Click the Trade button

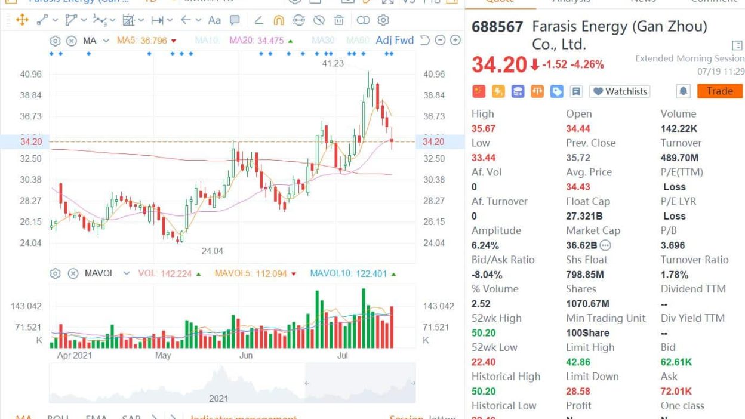719,91
